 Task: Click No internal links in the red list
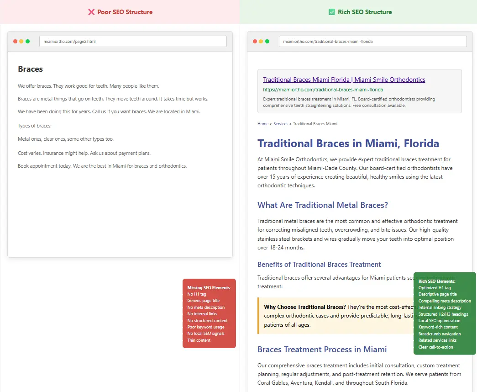202,314
